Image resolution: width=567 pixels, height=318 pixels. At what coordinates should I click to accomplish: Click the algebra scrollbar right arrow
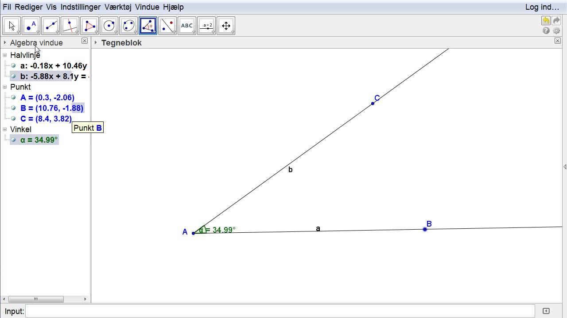click(85, 299)
